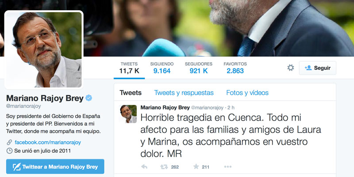This screenshot has width=354, height=177.
Task: Open the large profile picture
Action: pyautogui.click(x=44, y=50)
